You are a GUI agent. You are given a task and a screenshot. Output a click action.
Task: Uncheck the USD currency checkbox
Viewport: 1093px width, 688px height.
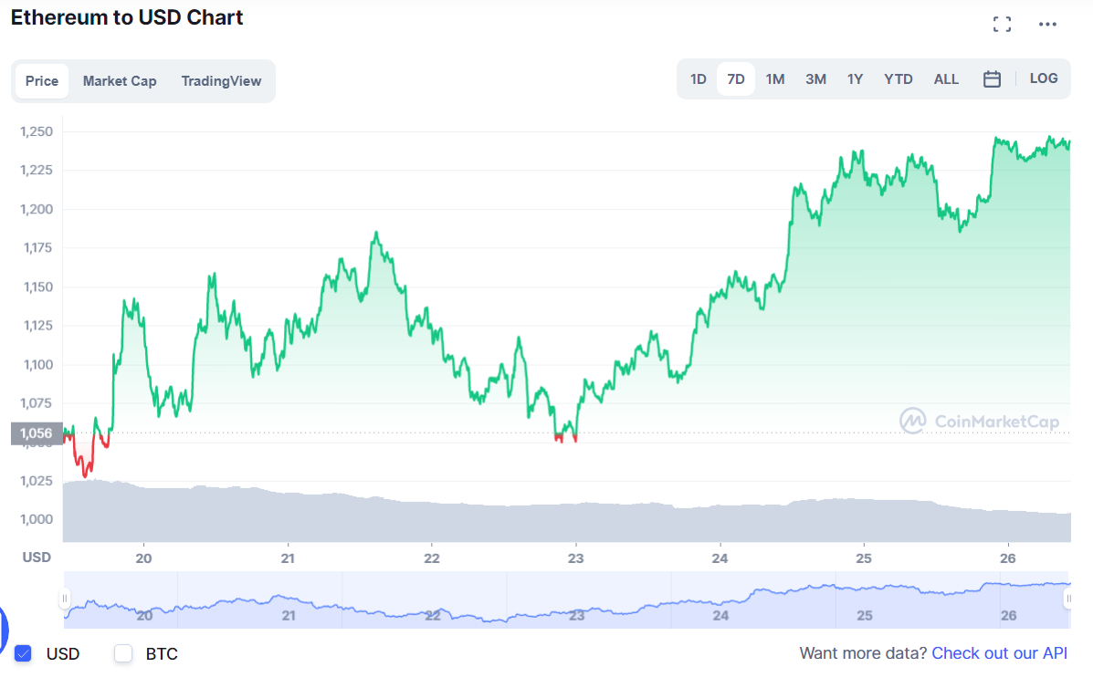pos(23,653)
